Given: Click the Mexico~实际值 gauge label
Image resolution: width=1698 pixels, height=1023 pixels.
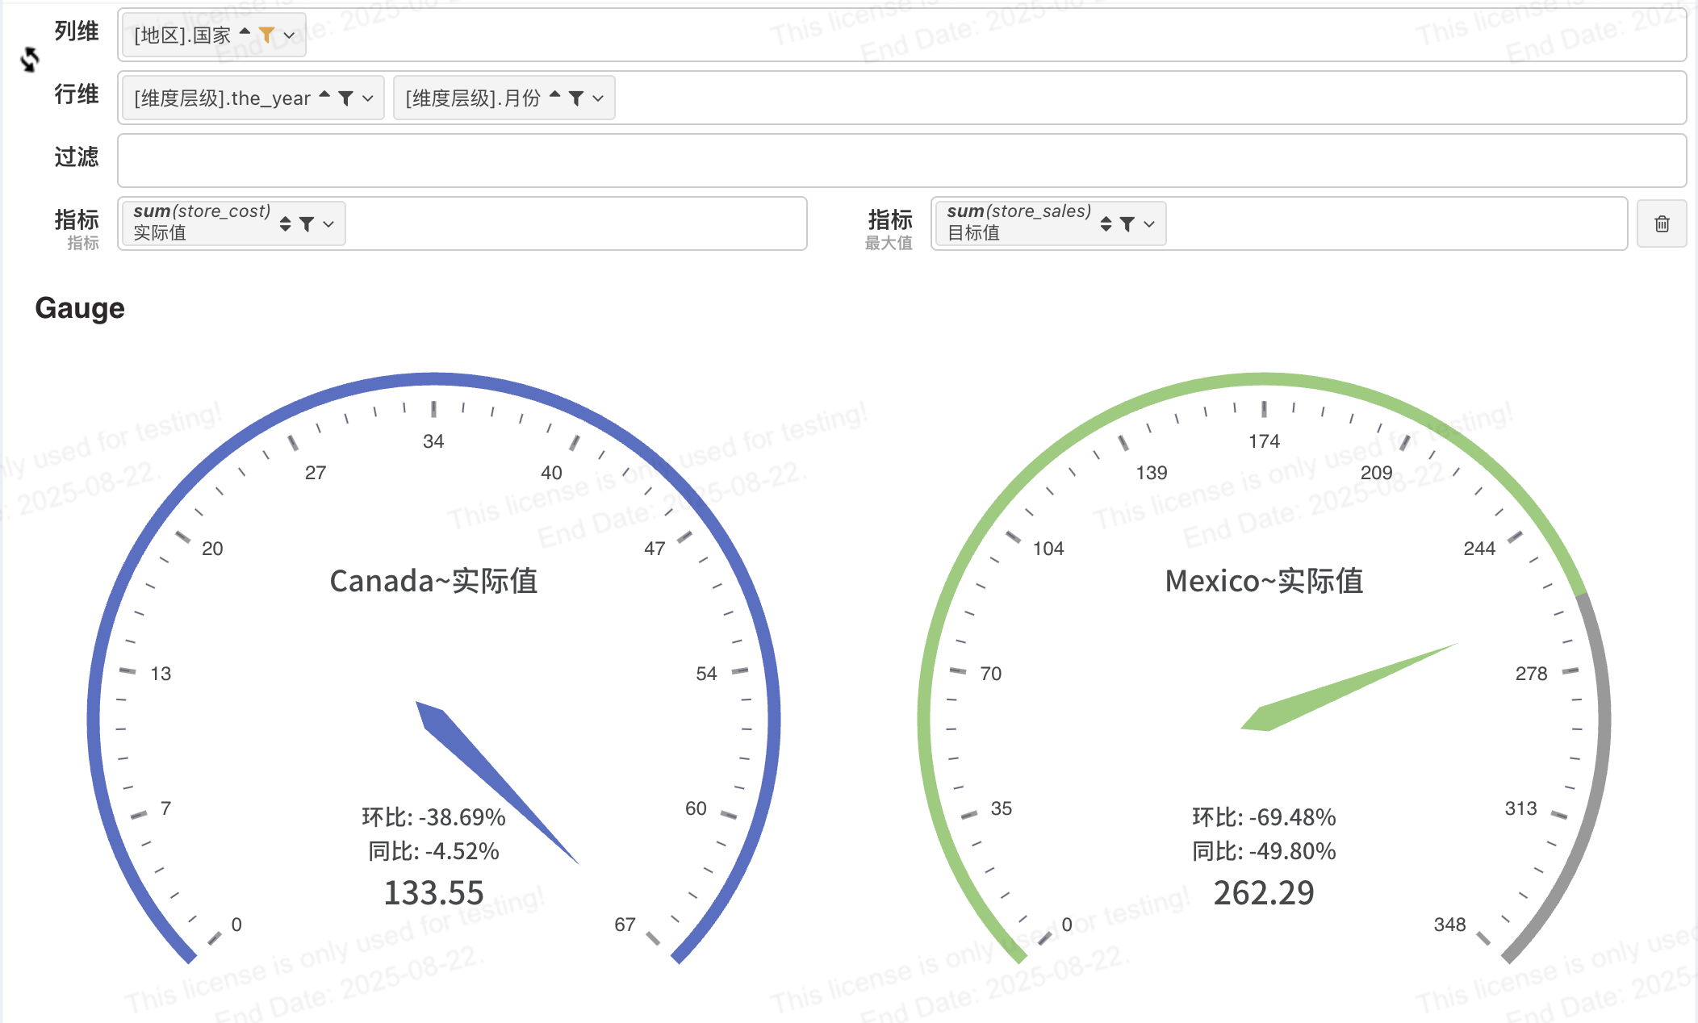Looking at the screenshot, I should click(x=1264, y=581).
